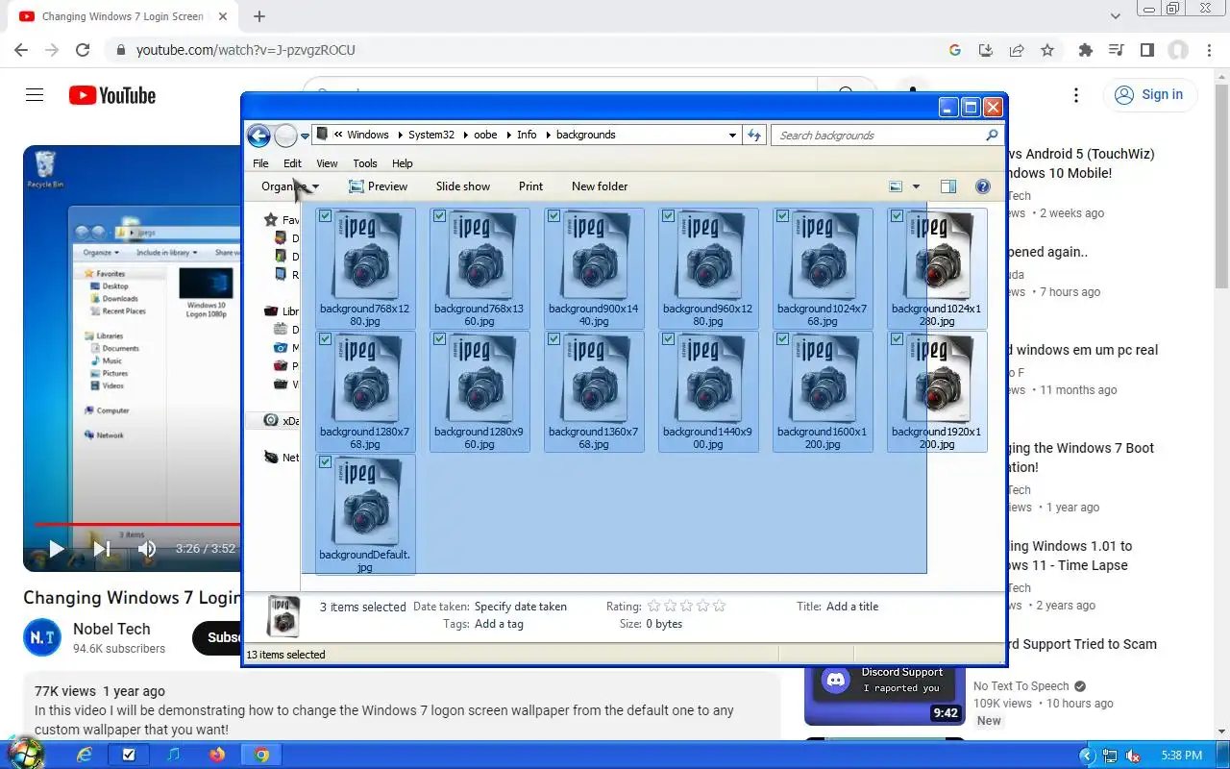1230x769 pixels.
Task: Open recent pages dropdown beside forward button
Action: [305, 136]
